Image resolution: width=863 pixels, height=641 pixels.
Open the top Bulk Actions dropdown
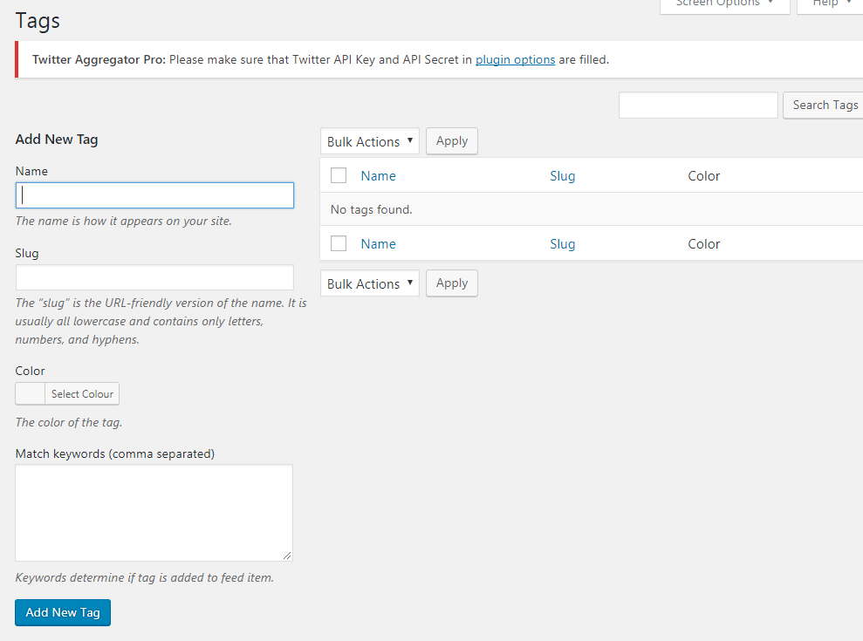[370, 141]
